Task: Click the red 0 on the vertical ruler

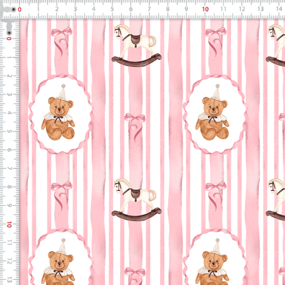Action: coord(9,39)
